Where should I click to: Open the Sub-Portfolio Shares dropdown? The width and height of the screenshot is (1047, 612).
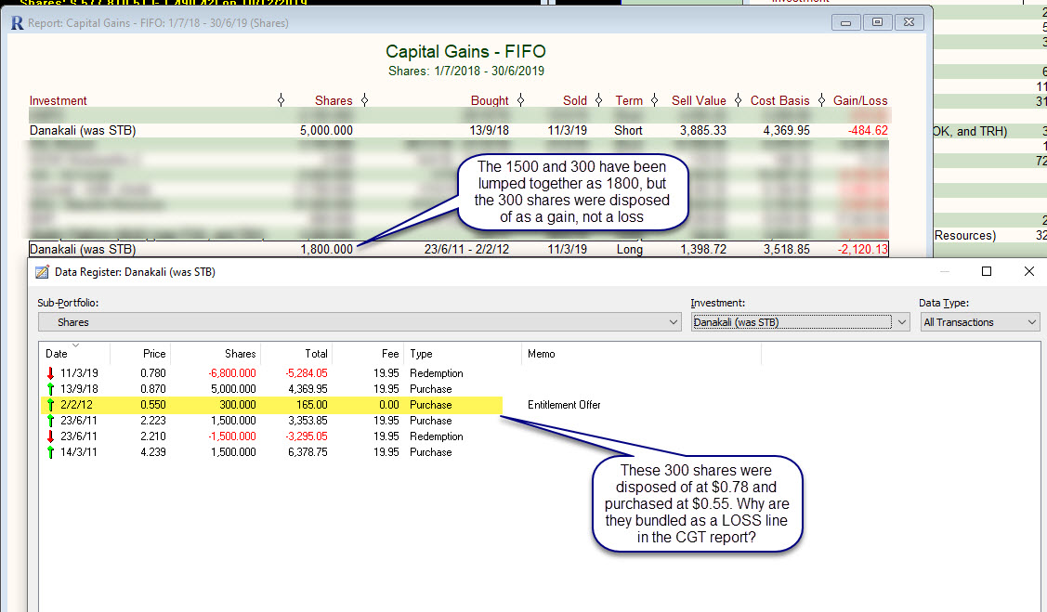(x=360, y=322)
